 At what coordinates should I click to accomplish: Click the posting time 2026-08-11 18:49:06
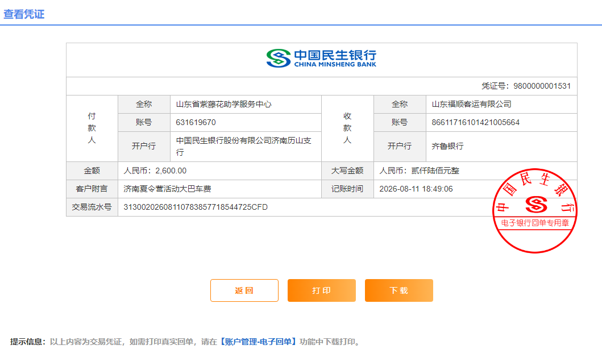coord(416,189)
